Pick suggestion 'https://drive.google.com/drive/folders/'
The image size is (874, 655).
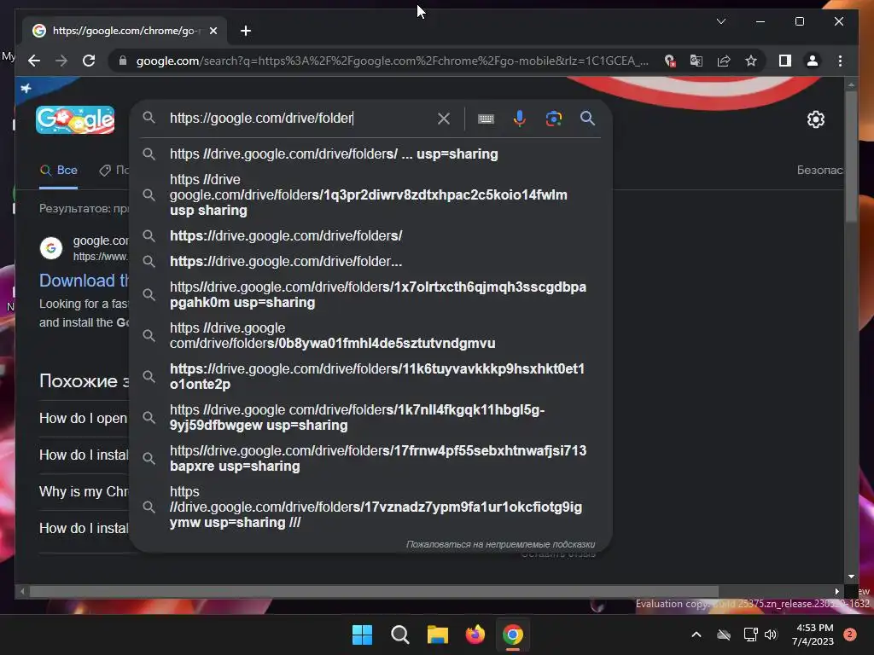(x=370, y=235)
